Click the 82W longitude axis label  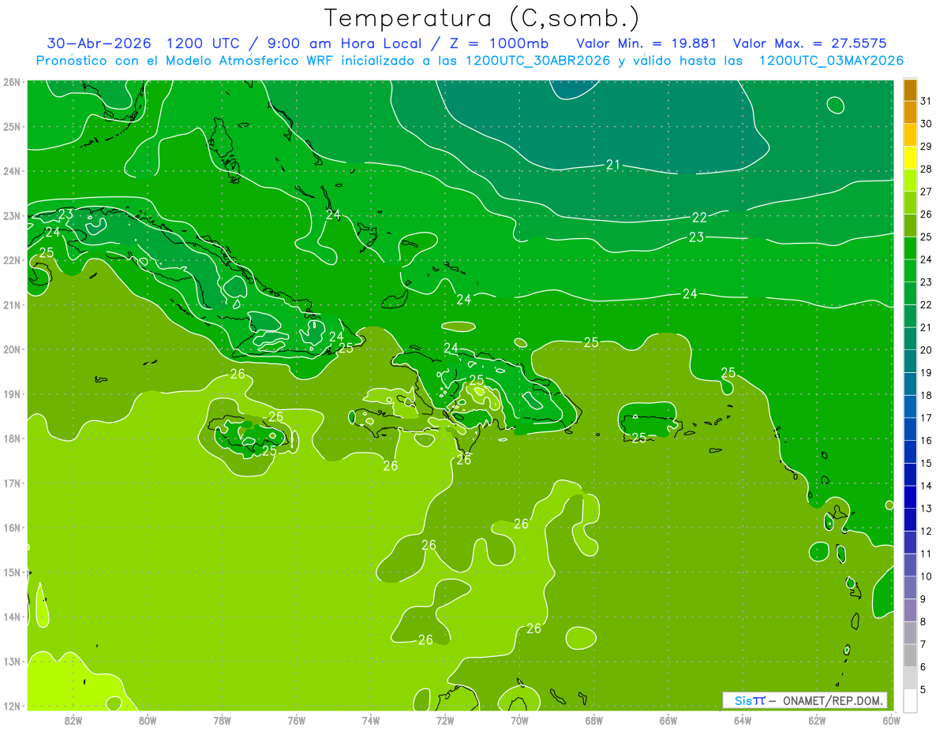click(73, 720)
